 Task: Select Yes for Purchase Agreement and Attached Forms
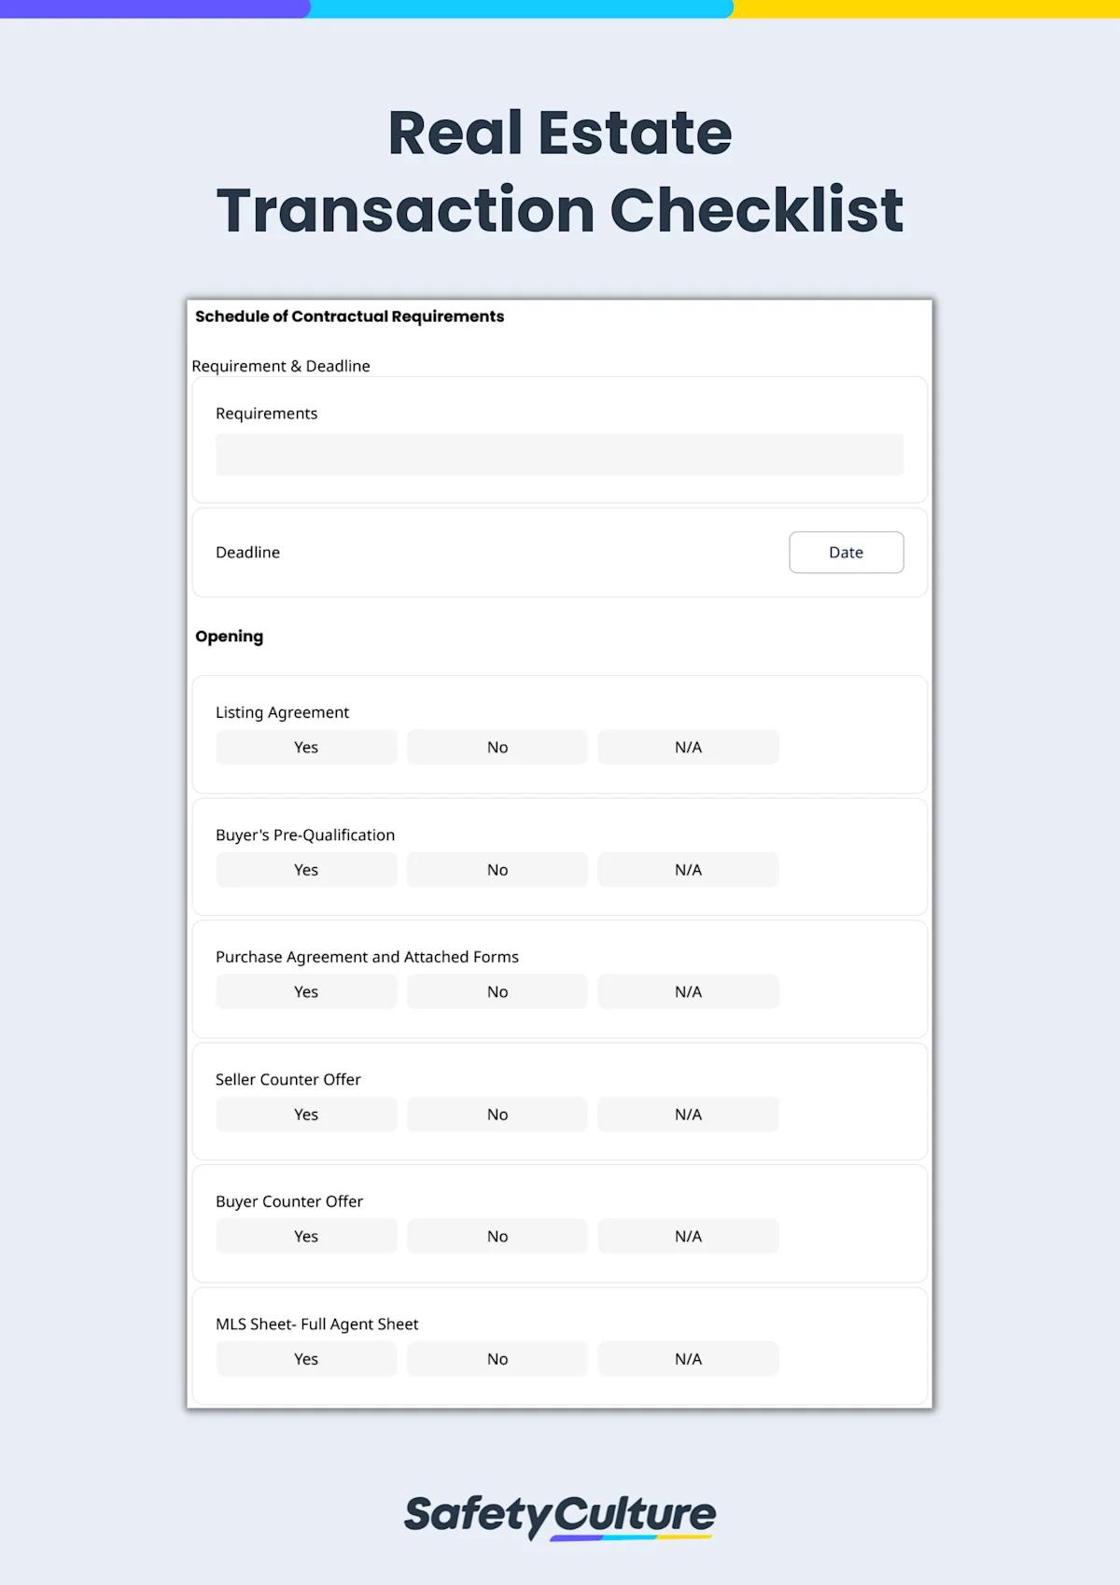[x=306, y=991]
